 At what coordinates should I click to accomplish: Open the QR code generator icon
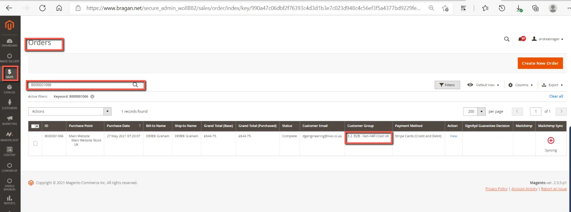click(463, 8)
